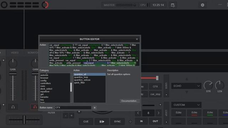The width and height of the screenshot is (228, 128).
Task: Click the small circle icon next to SYNC
Action: pyautogui.click(x=130, y=122)
